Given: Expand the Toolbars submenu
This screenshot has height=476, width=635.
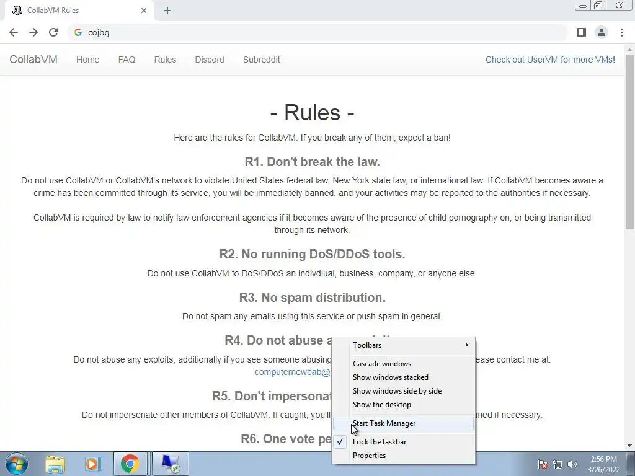Looking at the screenshot, I should pyautogui.click(x=403, y=345).
